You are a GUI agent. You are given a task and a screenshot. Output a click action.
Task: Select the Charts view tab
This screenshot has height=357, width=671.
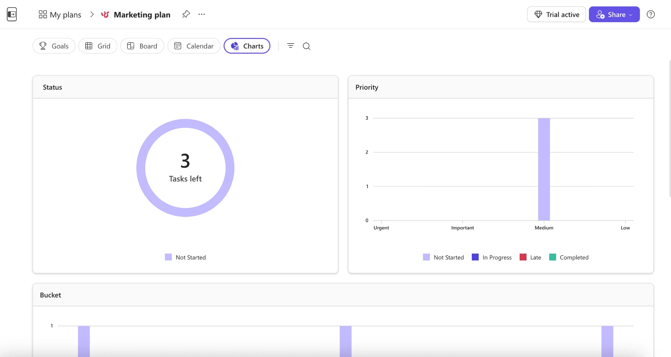point(247,46)
